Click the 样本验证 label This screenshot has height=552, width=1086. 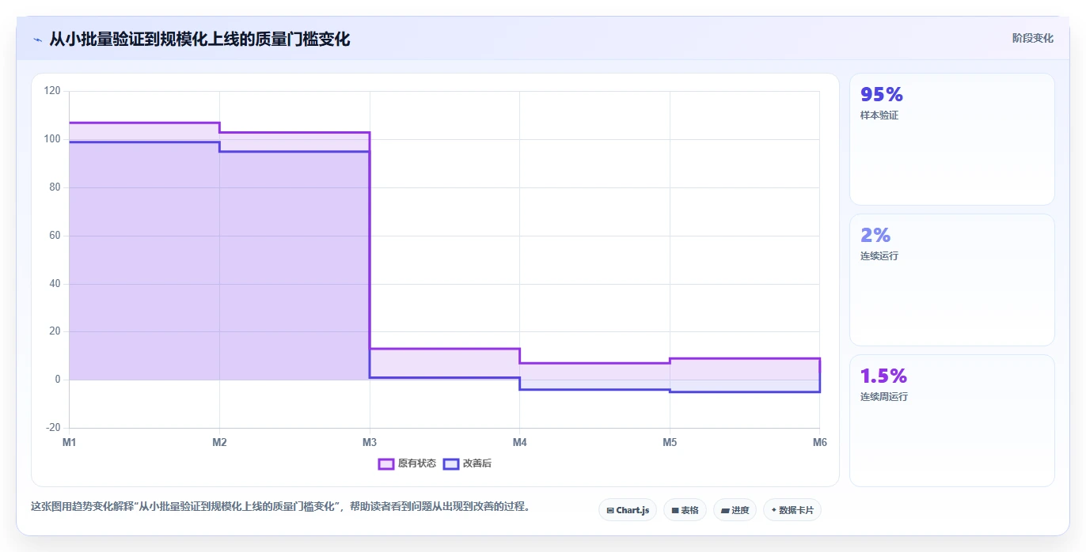pos(879,115)
